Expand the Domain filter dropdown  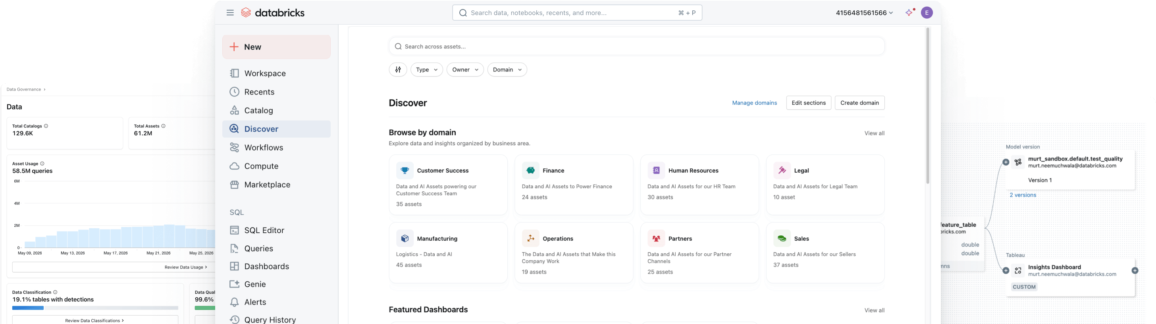tap(507, 69)
